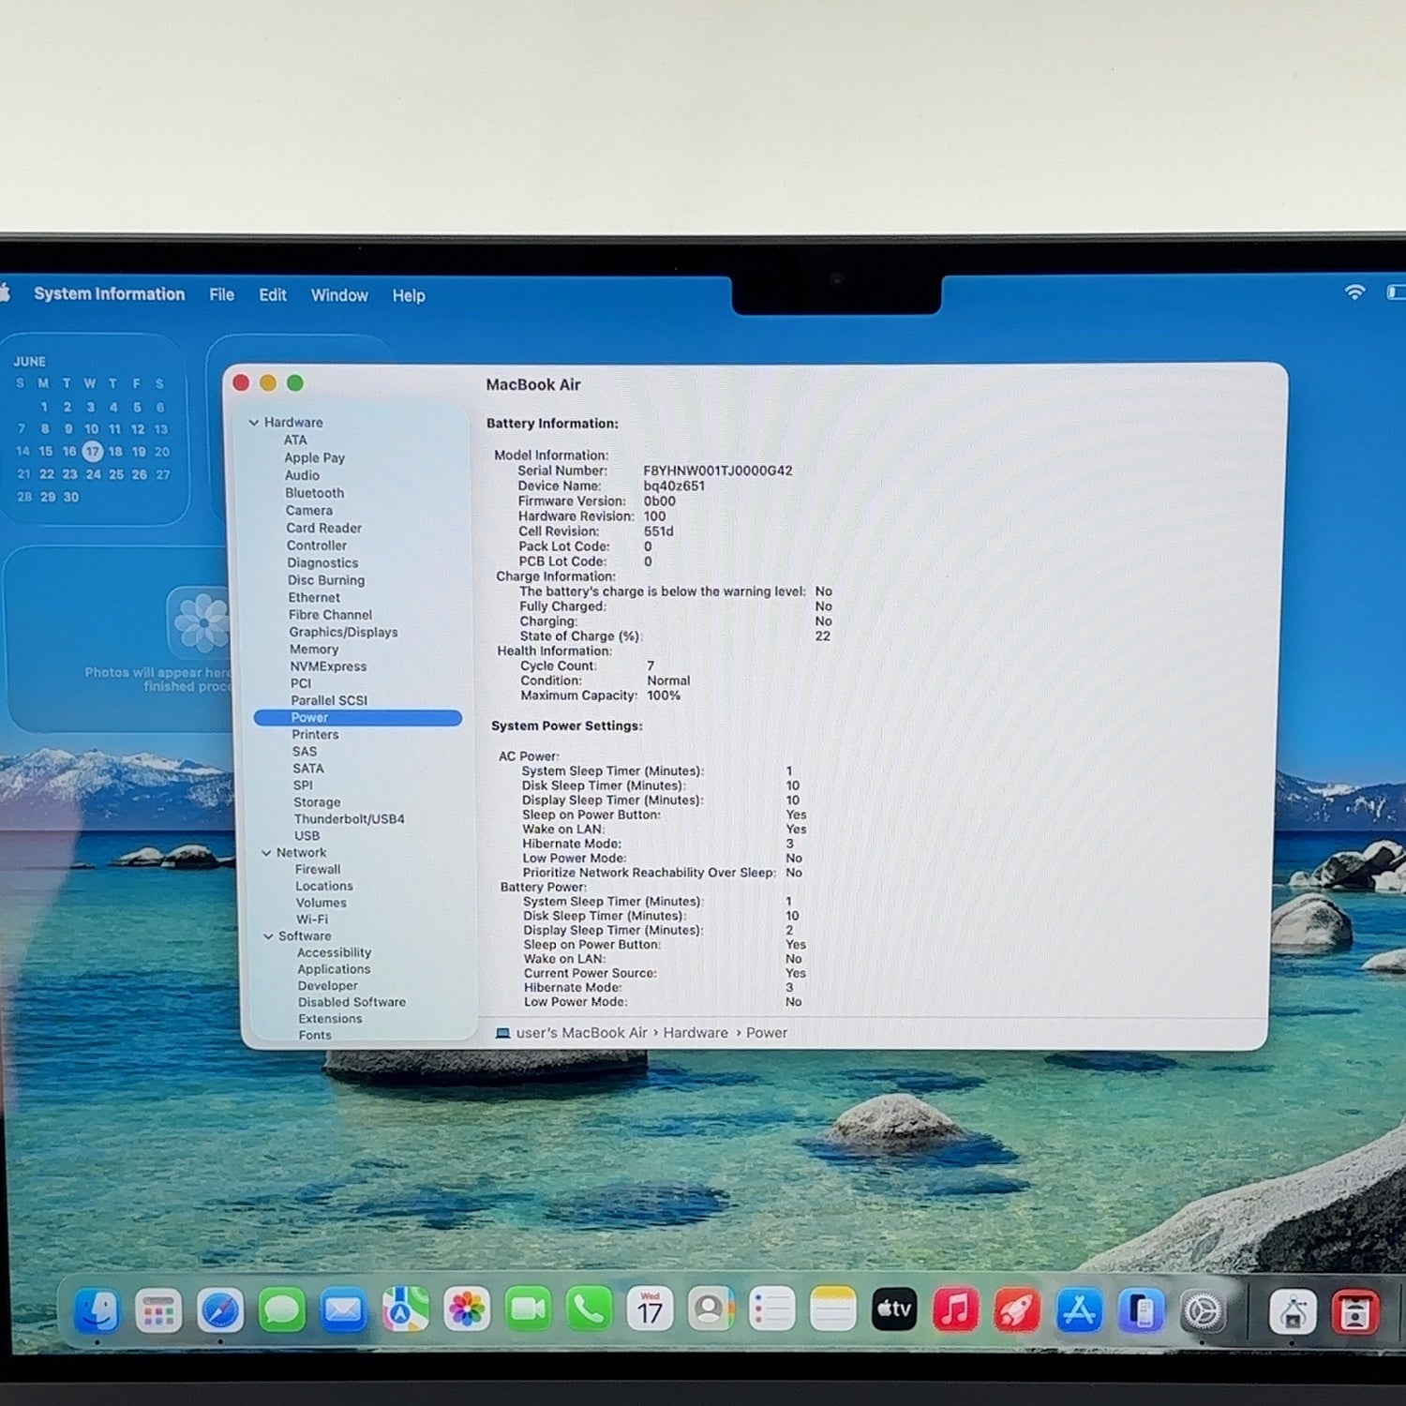The width and height of the screenshot is (1406, 1406).
Task: Click the white Dock icon beside System Settings
Action: click(1293, 1313)
